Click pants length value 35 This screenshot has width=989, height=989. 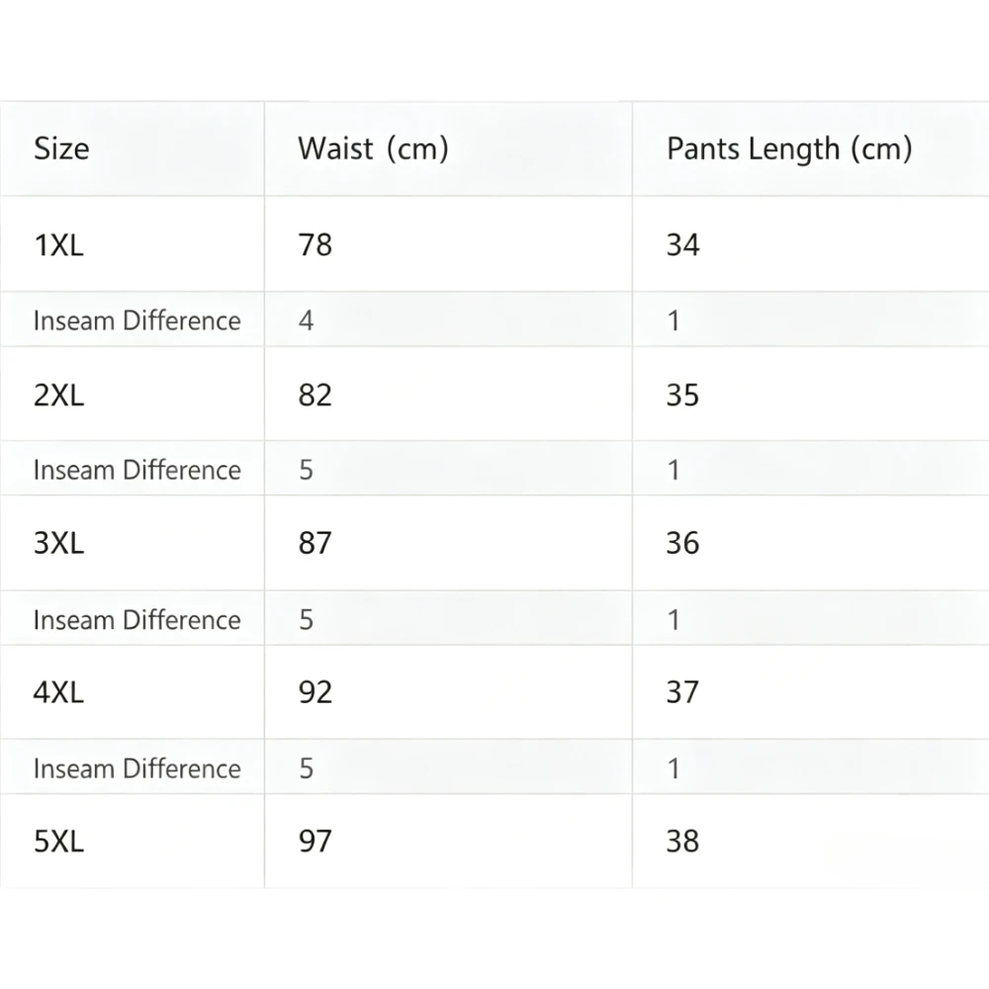(683, 395)
